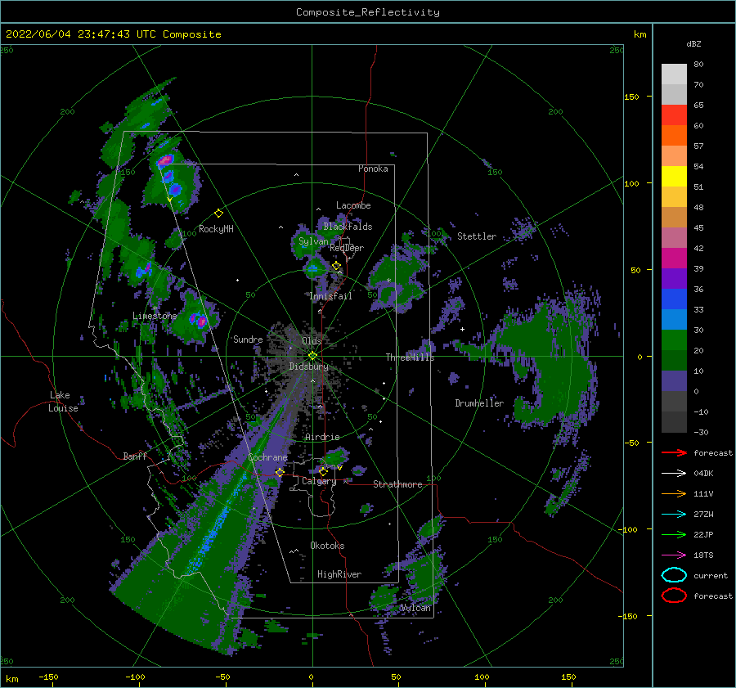Click the Lacombe label
736x688 pixels.
point(353,205)
